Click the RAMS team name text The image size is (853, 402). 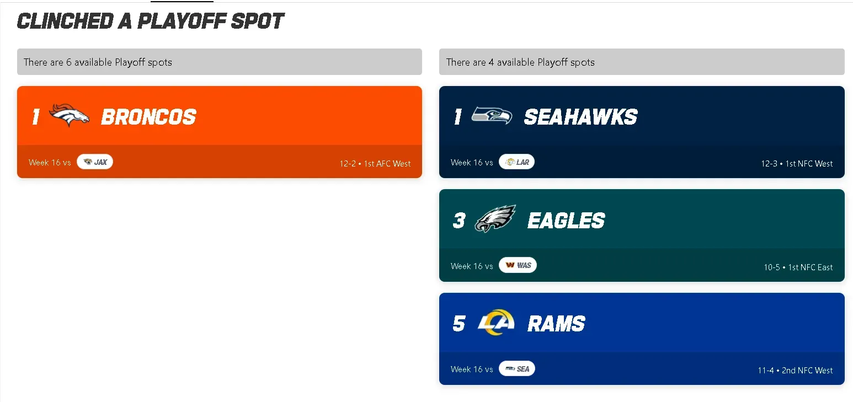[x=556, y=323]
